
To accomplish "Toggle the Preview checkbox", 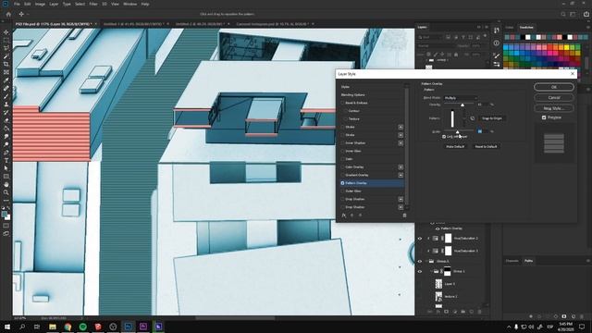I will [x=544, y=117].
